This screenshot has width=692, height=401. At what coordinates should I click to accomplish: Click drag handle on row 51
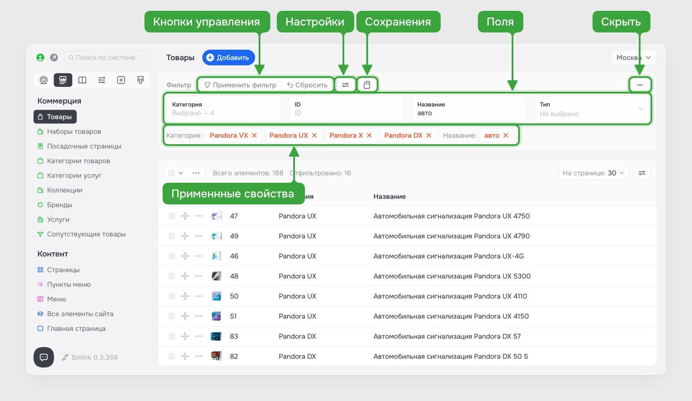point(185,316)
